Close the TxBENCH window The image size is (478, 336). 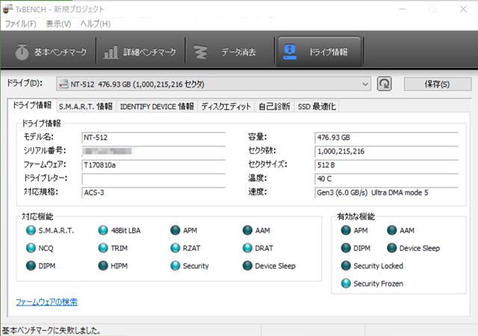tap(463, 9)
